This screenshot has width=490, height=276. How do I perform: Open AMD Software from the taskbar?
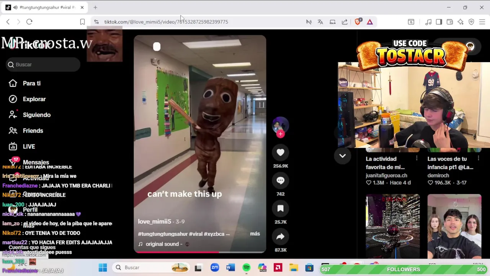pyautogui.click(x=278, y=268)
